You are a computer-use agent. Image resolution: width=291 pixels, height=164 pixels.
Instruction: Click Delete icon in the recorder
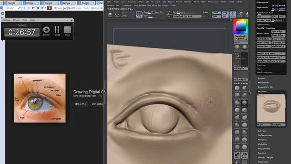pos(46,31)
